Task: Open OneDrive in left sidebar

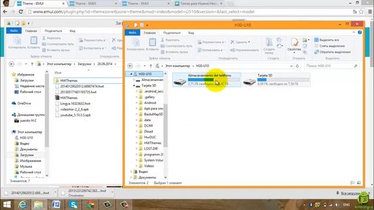Action: [24, 103]
